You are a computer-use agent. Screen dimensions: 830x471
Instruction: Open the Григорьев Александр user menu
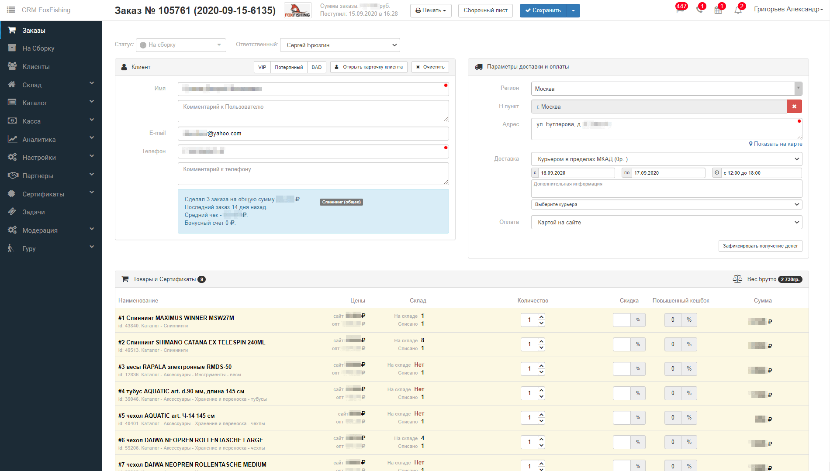click(788, 9)
